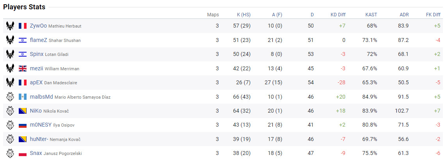Click the Polish flag next to Snax
This screenshot has width=448, height=160.
(23, 153)
